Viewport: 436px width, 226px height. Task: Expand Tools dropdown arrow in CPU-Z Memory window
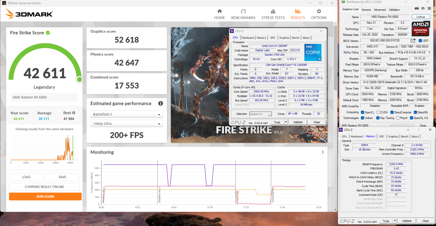tap(395, 221)
